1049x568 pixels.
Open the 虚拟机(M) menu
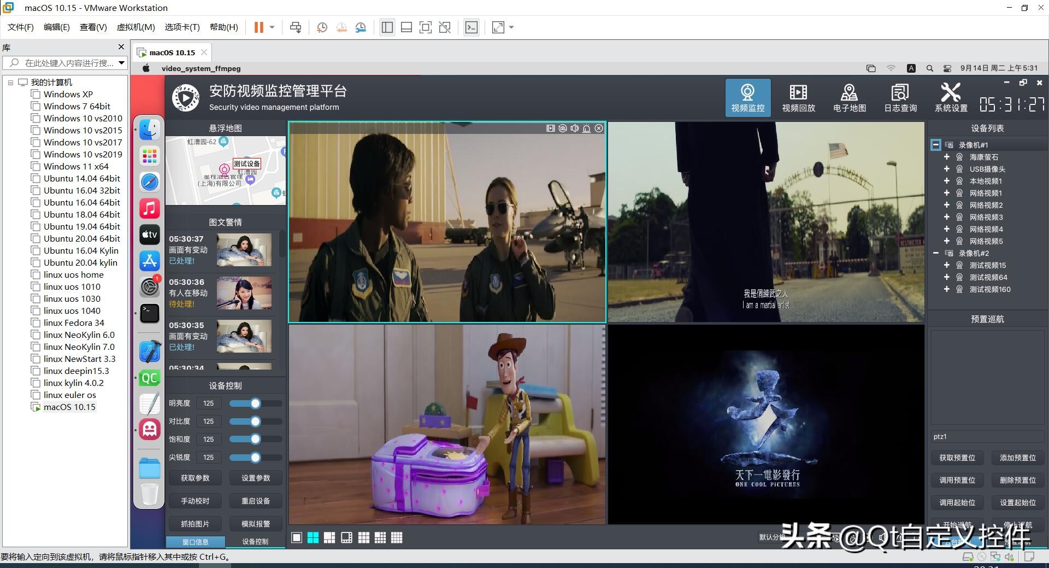point(136,27)
